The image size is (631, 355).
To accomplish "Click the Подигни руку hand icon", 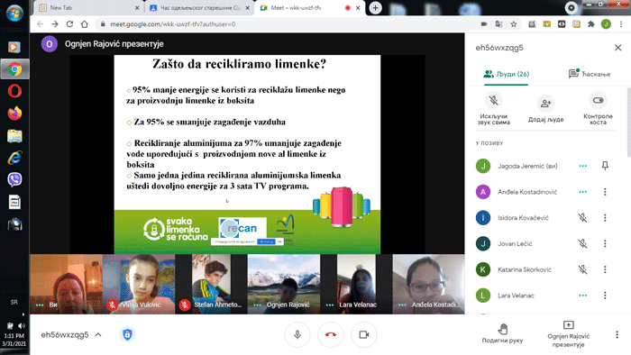I will point(503,329).
